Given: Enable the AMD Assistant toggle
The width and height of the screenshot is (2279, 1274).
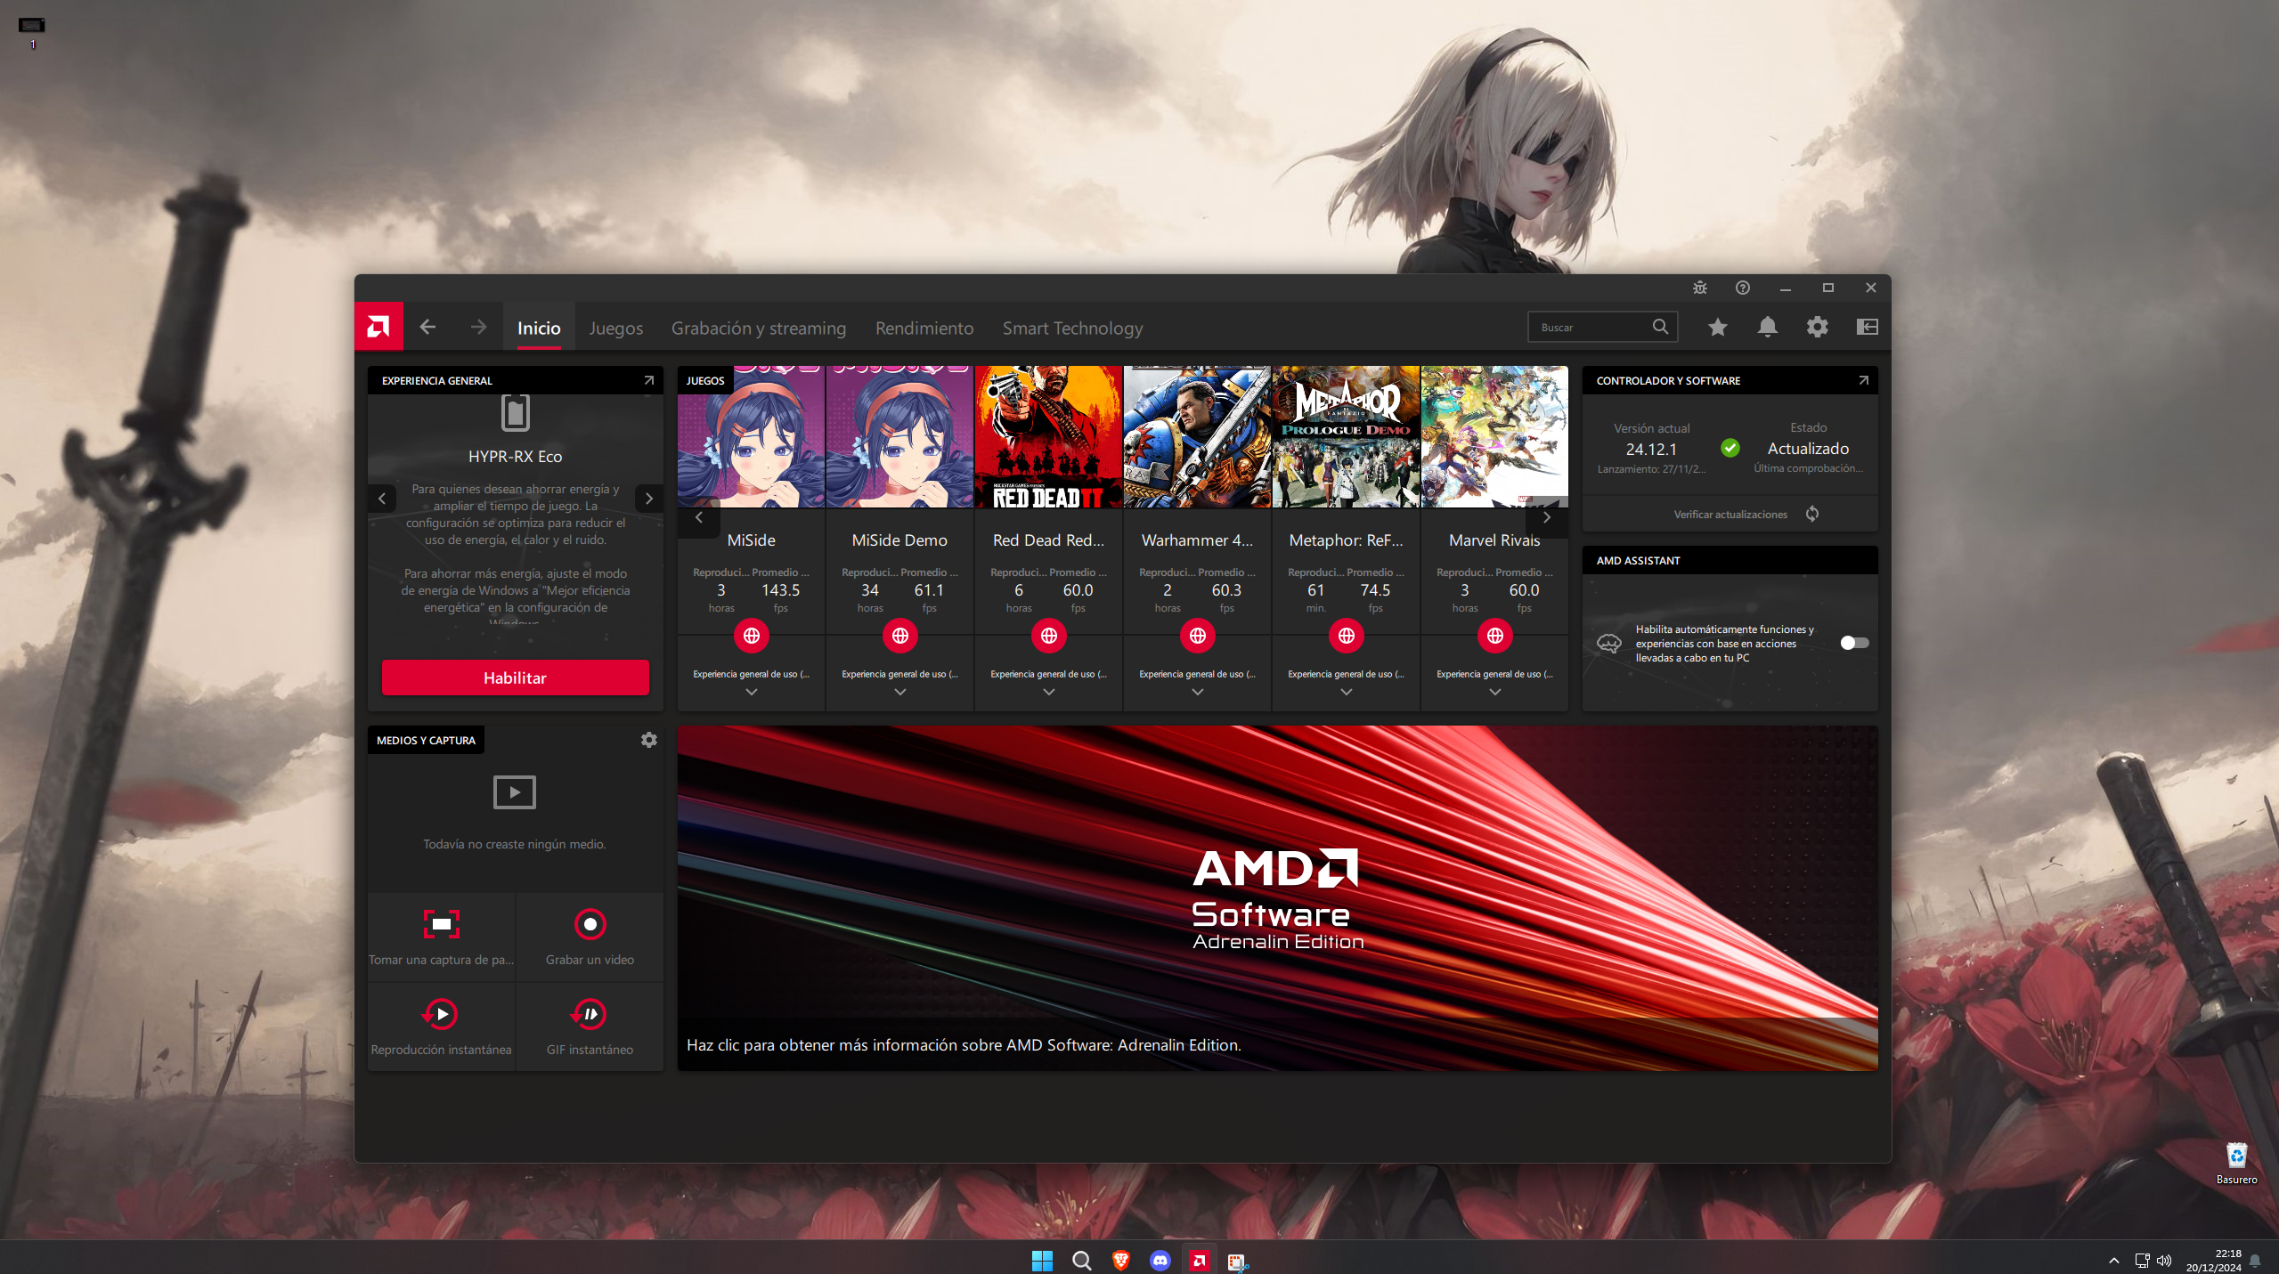Looking at the screenshot, I should point(1854,643).
